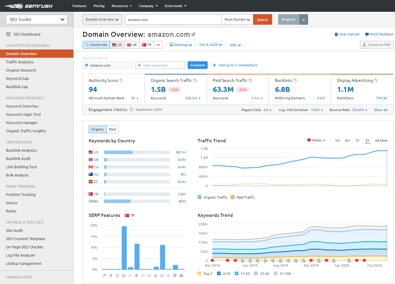The image size is (395, 284).
Task: Disable the Paid Traffic checkbox
Action: point(232,197)
